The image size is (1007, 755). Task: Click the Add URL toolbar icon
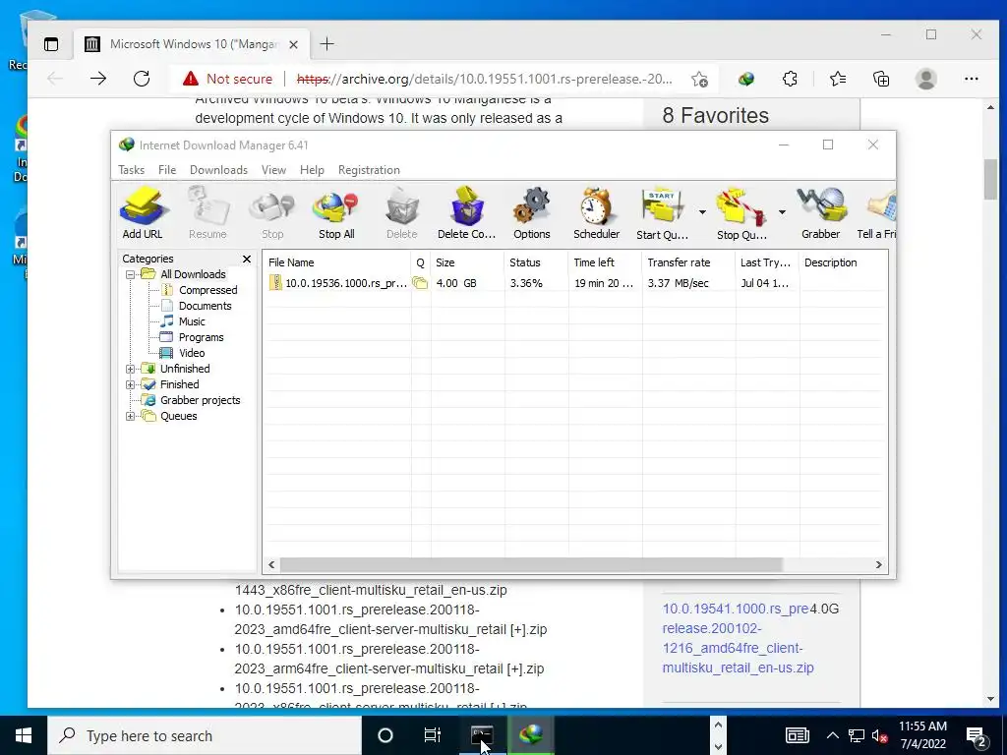coord(143,213)
